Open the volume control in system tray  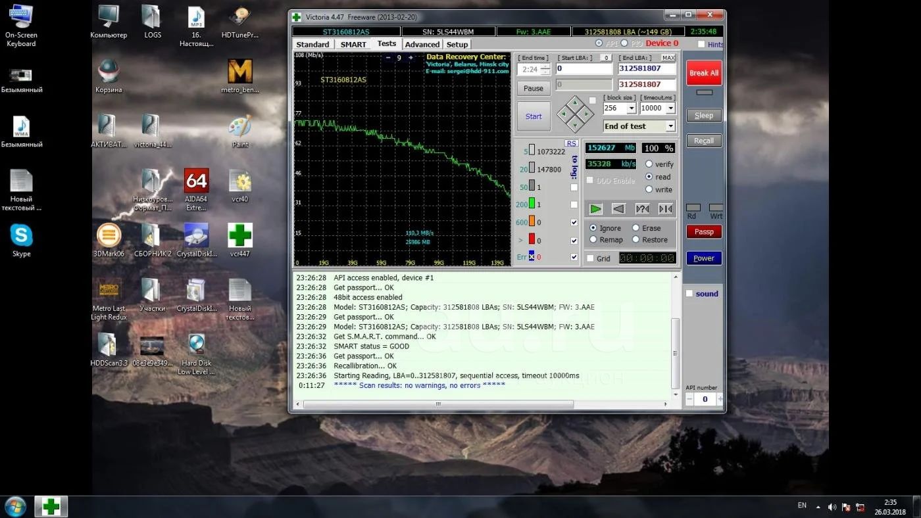coord(832,507)
